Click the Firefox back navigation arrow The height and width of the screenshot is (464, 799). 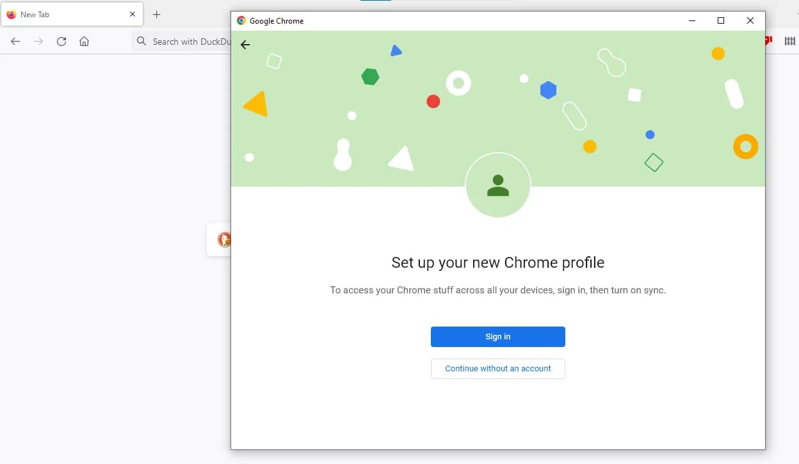tap(15, 42)
